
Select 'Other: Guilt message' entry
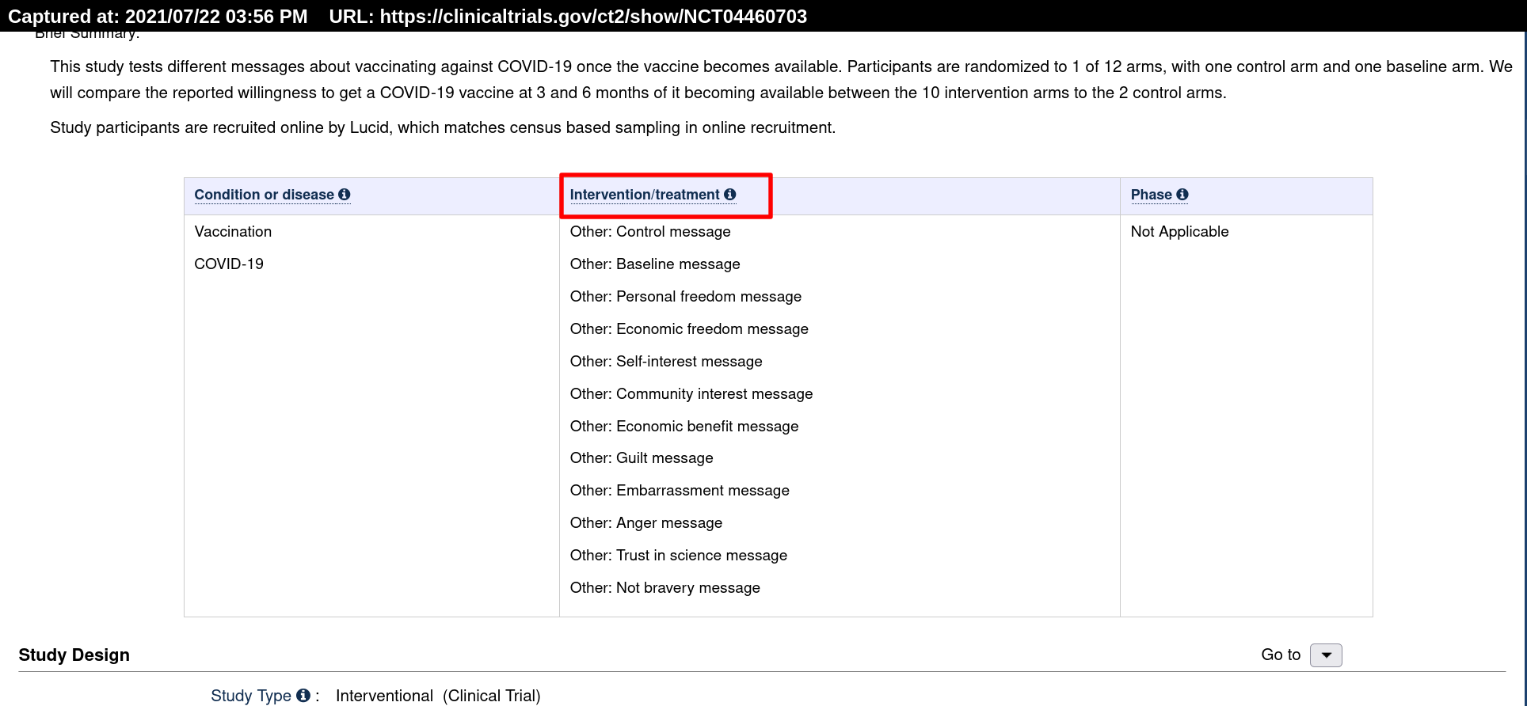(x=642, y=458)
